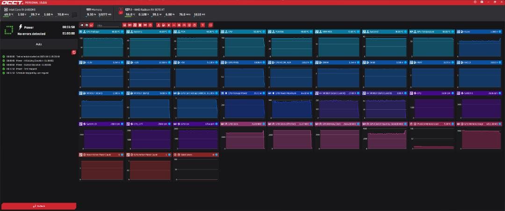The width and height of the screenshot is (505, 211).
Task: Click the red clear-log icon above the test log
Action: (x=73, y=52)
